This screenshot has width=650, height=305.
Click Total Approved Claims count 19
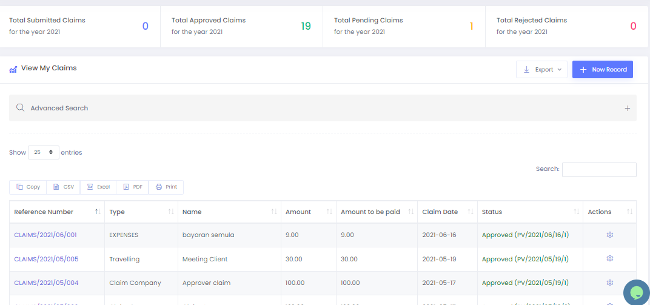click(306, 26)
